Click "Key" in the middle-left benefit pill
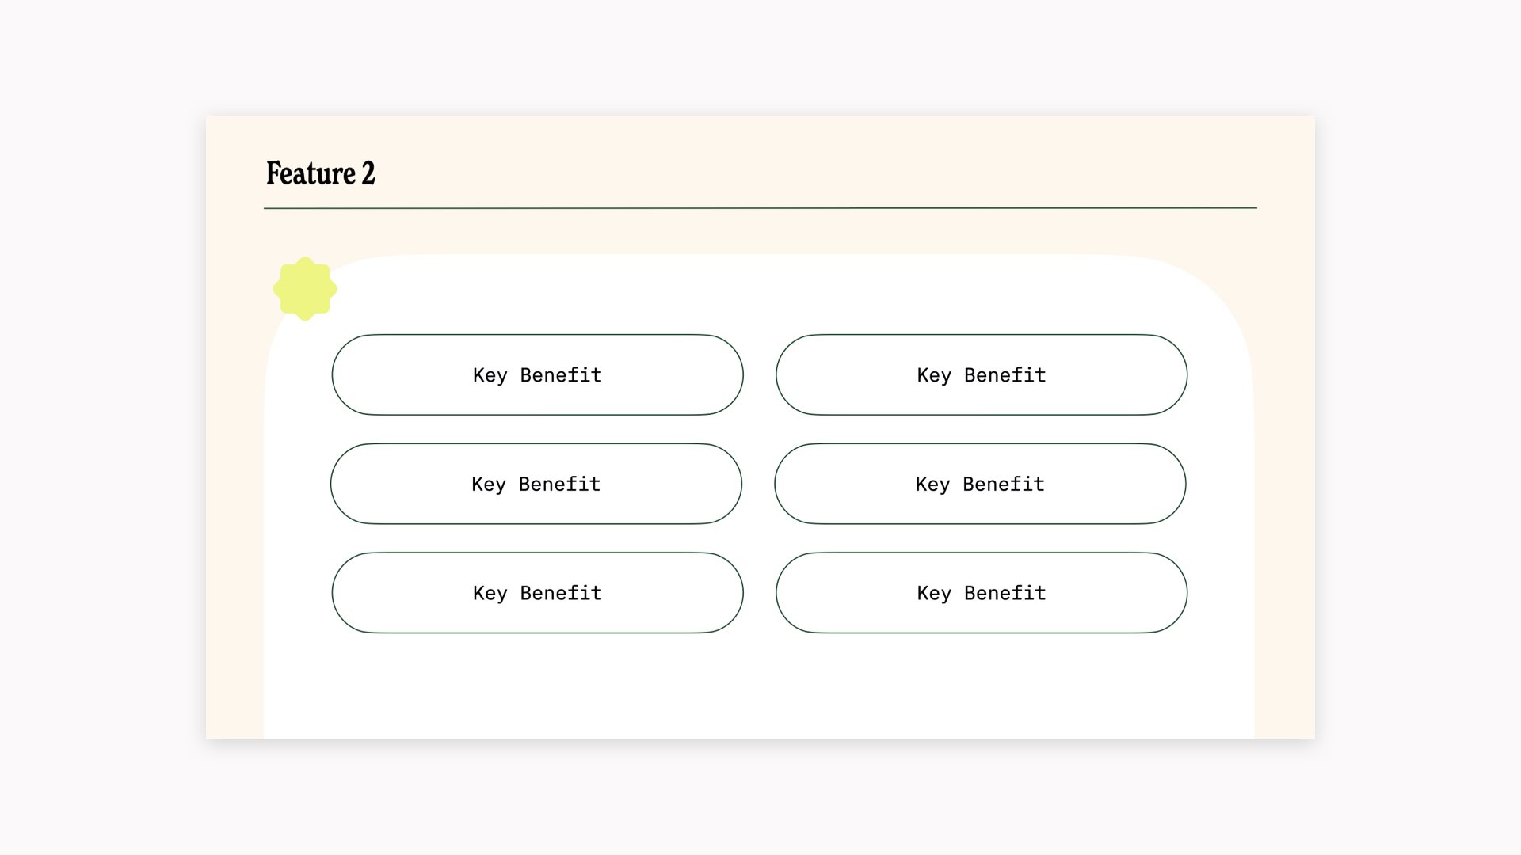 tap(488, 484)
